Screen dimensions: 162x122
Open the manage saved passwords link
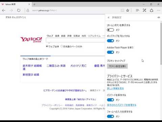coord(122,105)
